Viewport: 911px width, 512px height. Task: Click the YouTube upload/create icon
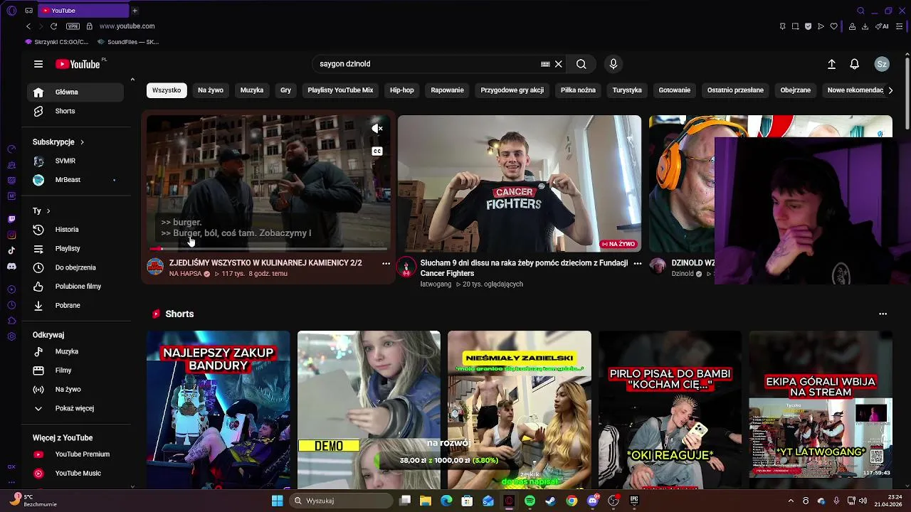pyautogui.click(x=831, y=64)
